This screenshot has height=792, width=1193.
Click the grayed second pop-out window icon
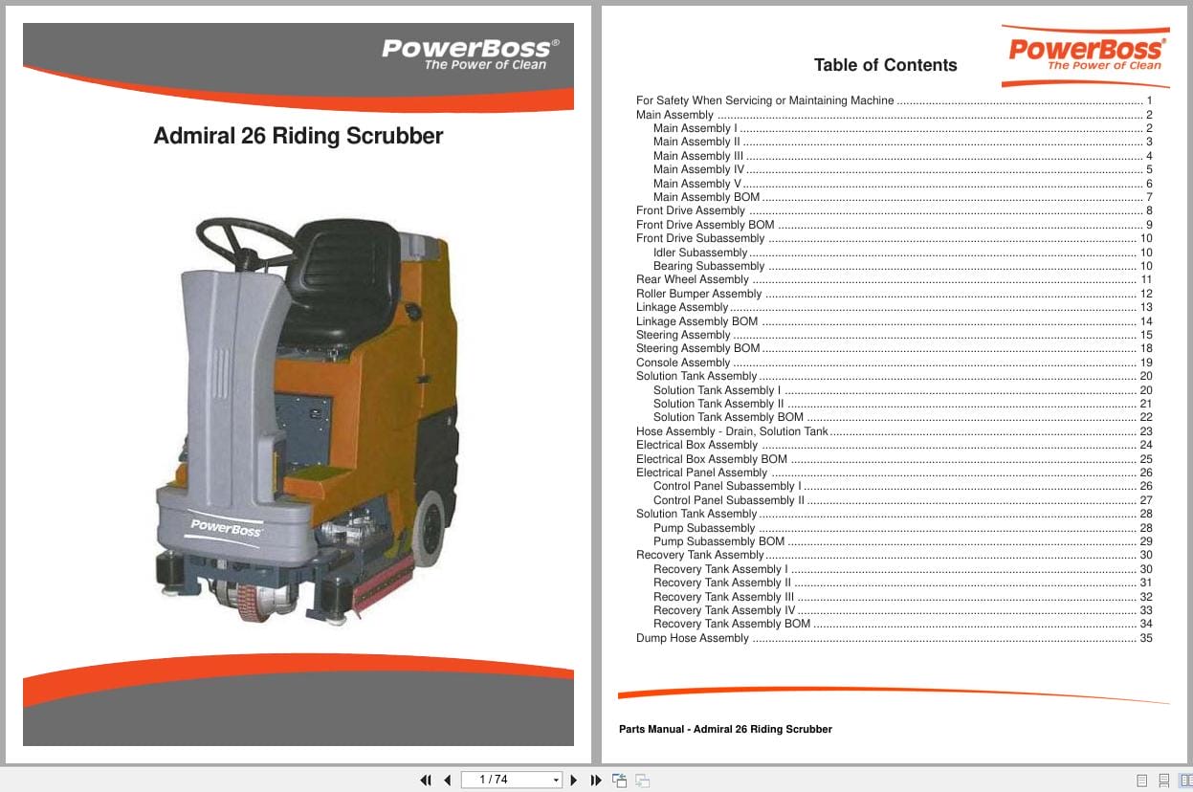pos(642,781)
